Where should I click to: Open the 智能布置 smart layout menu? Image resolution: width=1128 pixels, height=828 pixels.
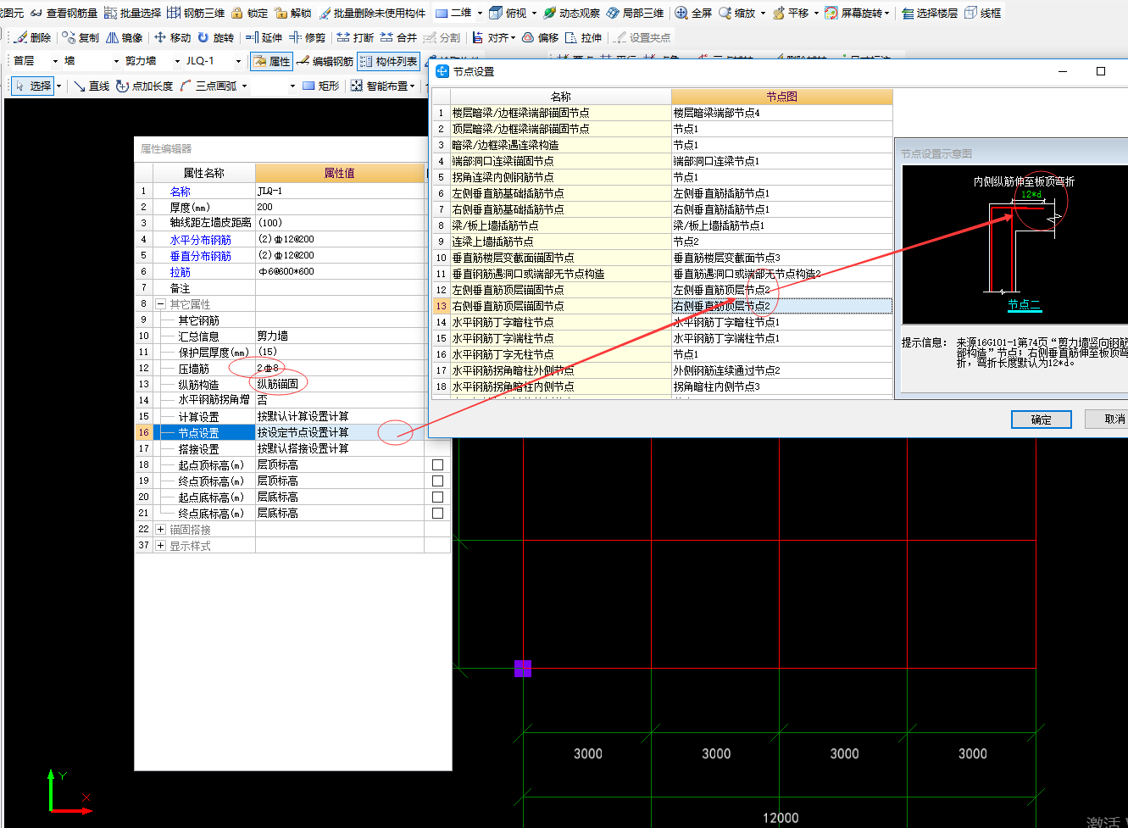(x=383, y=86)
